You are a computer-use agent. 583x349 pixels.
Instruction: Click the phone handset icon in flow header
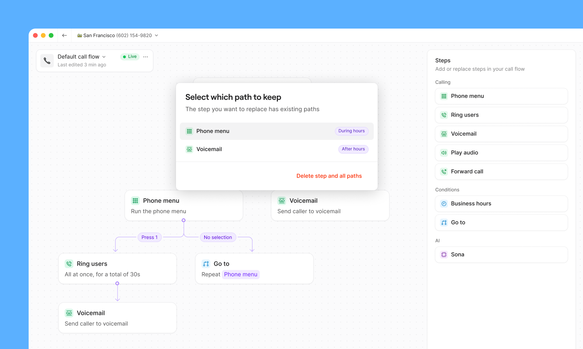(47, 61)
